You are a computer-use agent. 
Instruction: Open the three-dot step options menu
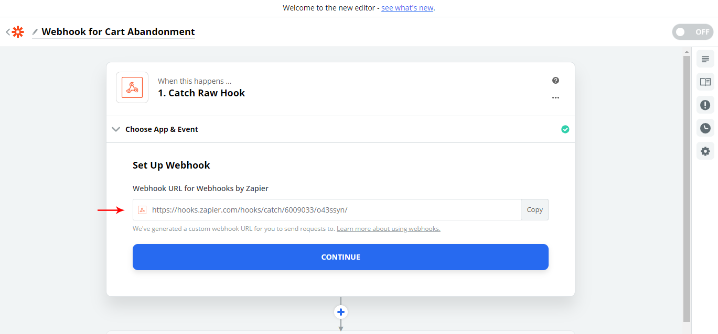coord(555,98)
